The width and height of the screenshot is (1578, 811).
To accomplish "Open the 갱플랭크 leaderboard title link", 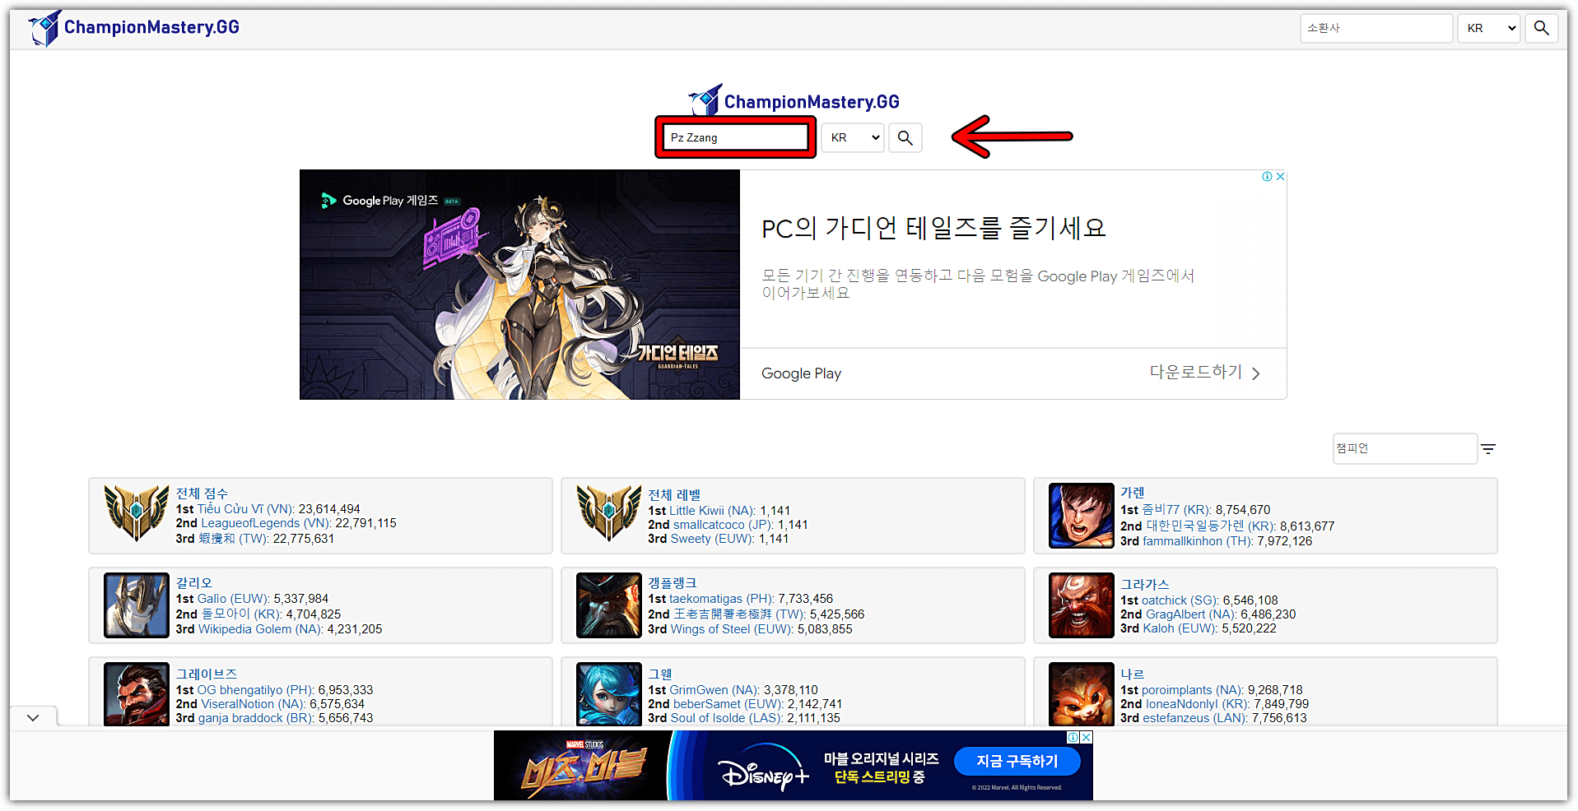I will tap(672, 583).
